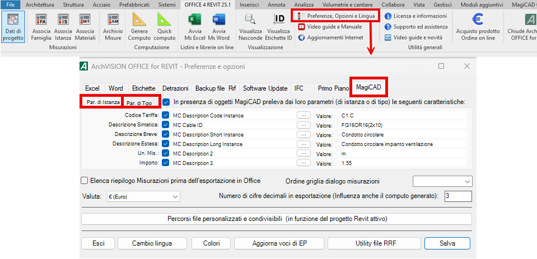Click the Salva button
This screenshot has height=259, width=537.
[447, 243]
